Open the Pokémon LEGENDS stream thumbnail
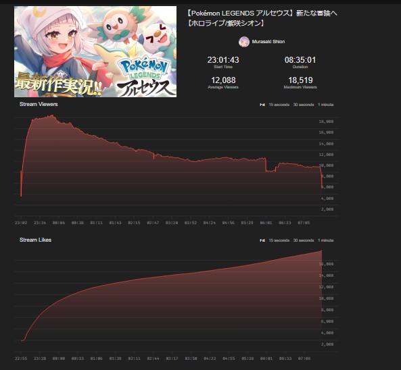The width and height of the screenshot is (401, 370). point(95,51)
